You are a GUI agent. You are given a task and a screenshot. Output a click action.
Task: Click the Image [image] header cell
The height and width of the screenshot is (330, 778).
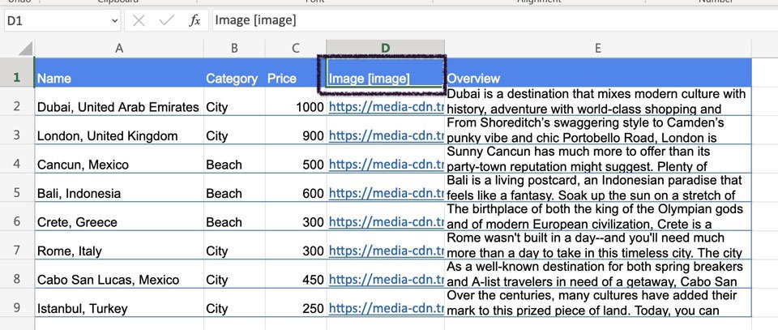coord(386,72)
